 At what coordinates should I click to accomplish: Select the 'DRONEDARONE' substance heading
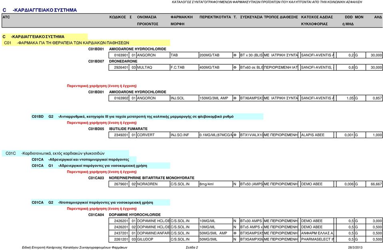click(x=123, y=61)
